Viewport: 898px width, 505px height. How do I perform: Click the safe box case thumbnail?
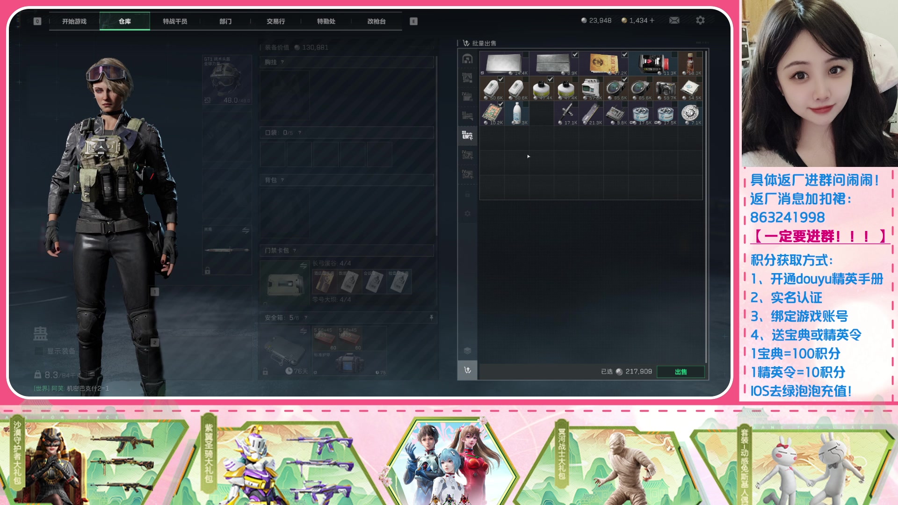285,351
